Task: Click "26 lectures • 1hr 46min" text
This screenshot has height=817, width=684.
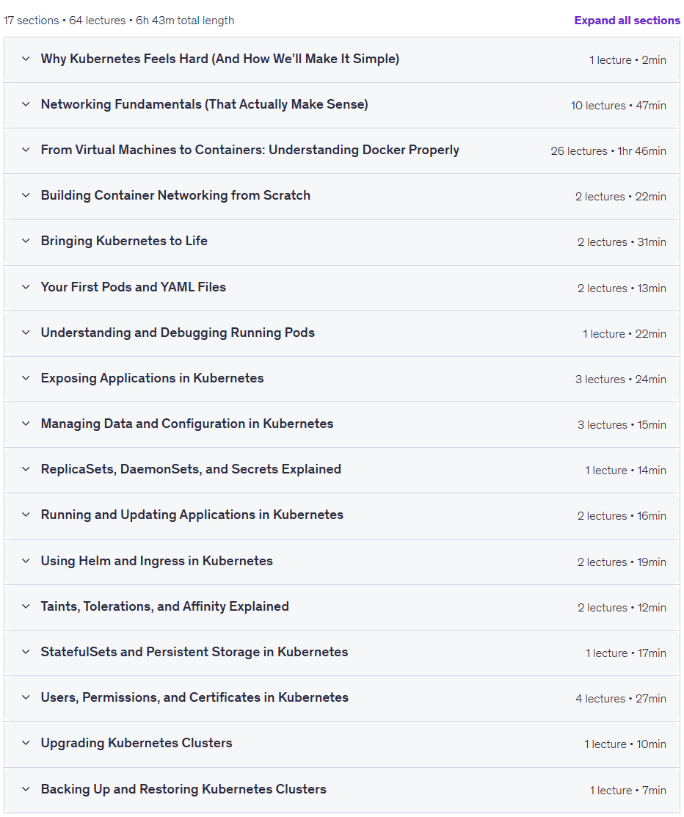Action: tap(608, 151)
